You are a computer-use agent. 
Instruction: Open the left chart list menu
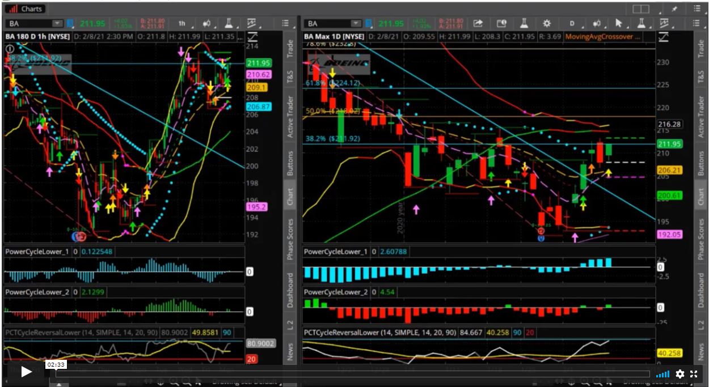[286, 23]
